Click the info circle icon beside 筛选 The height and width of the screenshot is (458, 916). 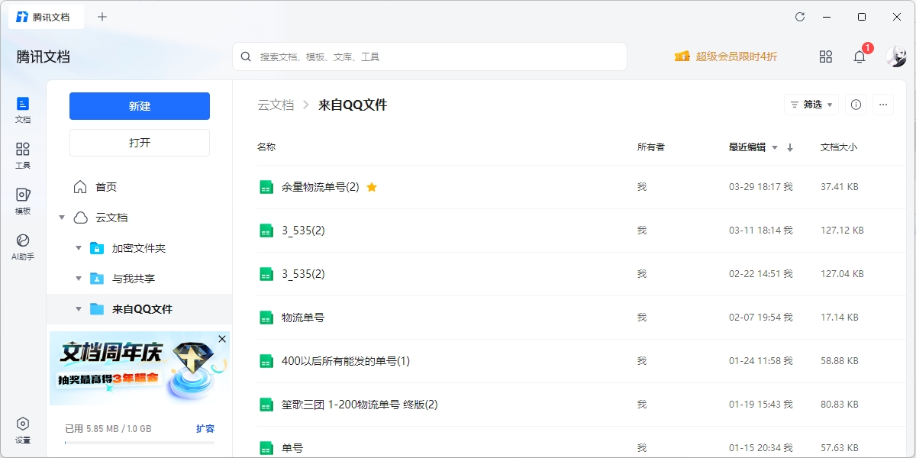click(x=856, y=105)
